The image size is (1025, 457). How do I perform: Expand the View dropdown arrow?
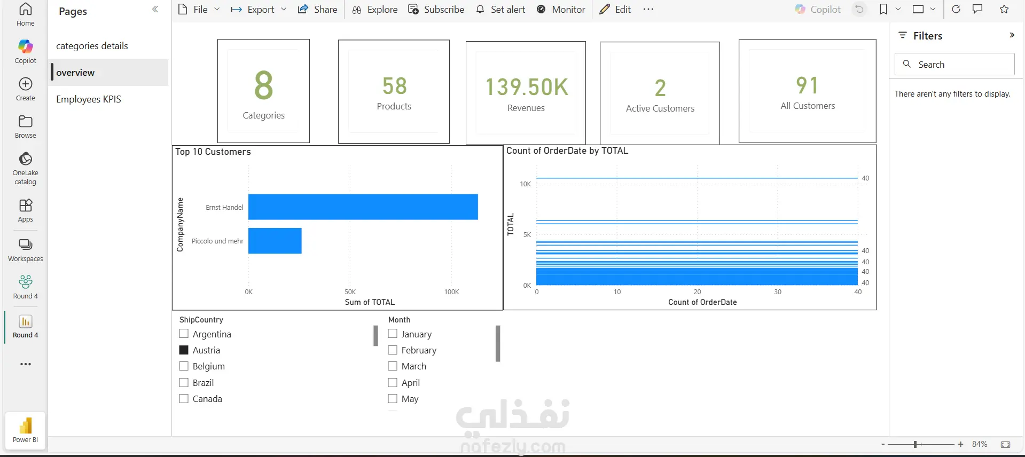coord(933,9)
